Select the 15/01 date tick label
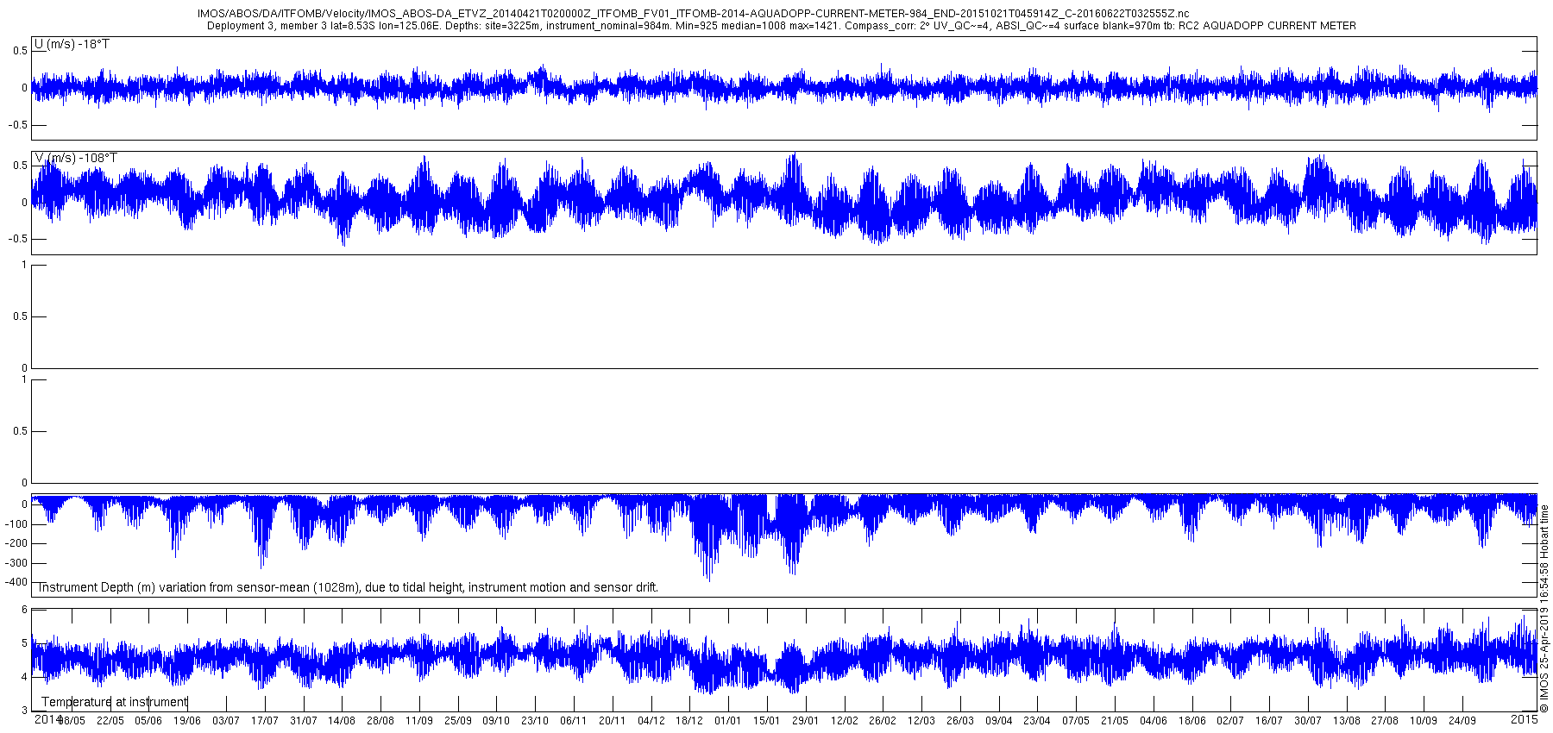This screenshot has width=1553, height=733. 767,721
